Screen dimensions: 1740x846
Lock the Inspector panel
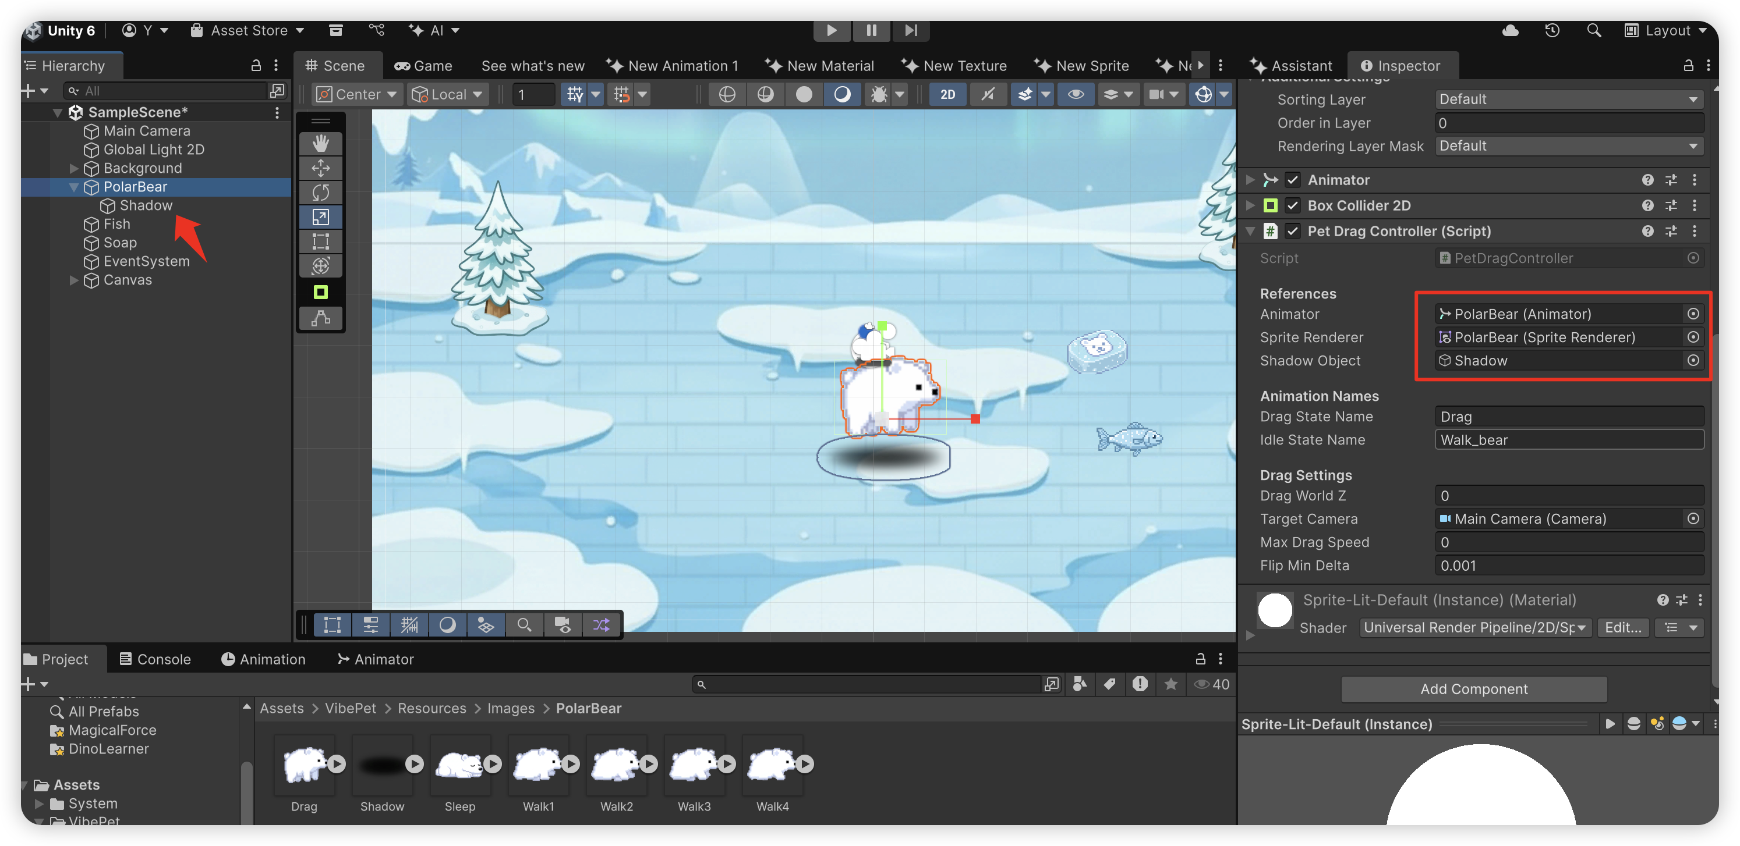(1688, 65)
